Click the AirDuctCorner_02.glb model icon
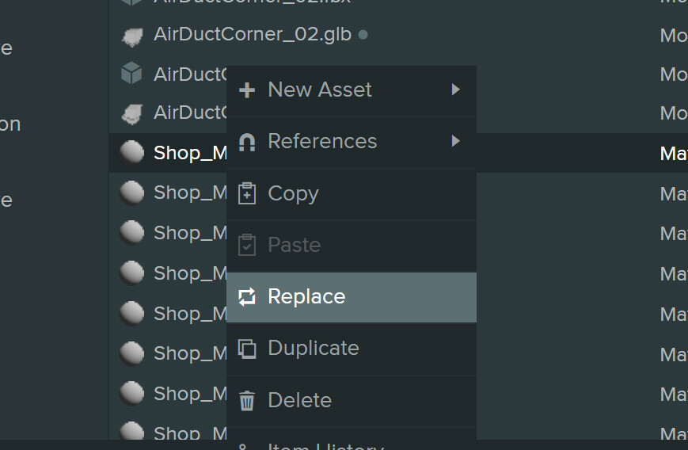The height and width of the screenshot is (450, 688). click(x=131, y=36)
